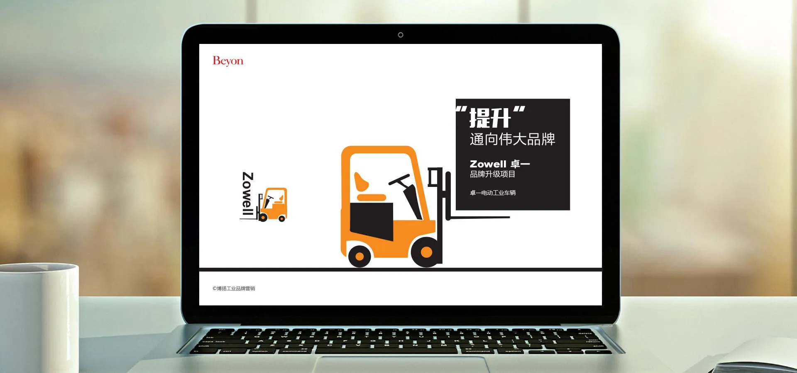Click the red Beyon logo

click(228, 61)
